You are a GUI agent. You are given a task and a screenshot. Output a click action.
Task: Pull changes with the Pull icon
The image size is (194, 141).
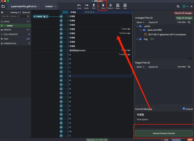(x=94, y=5)
